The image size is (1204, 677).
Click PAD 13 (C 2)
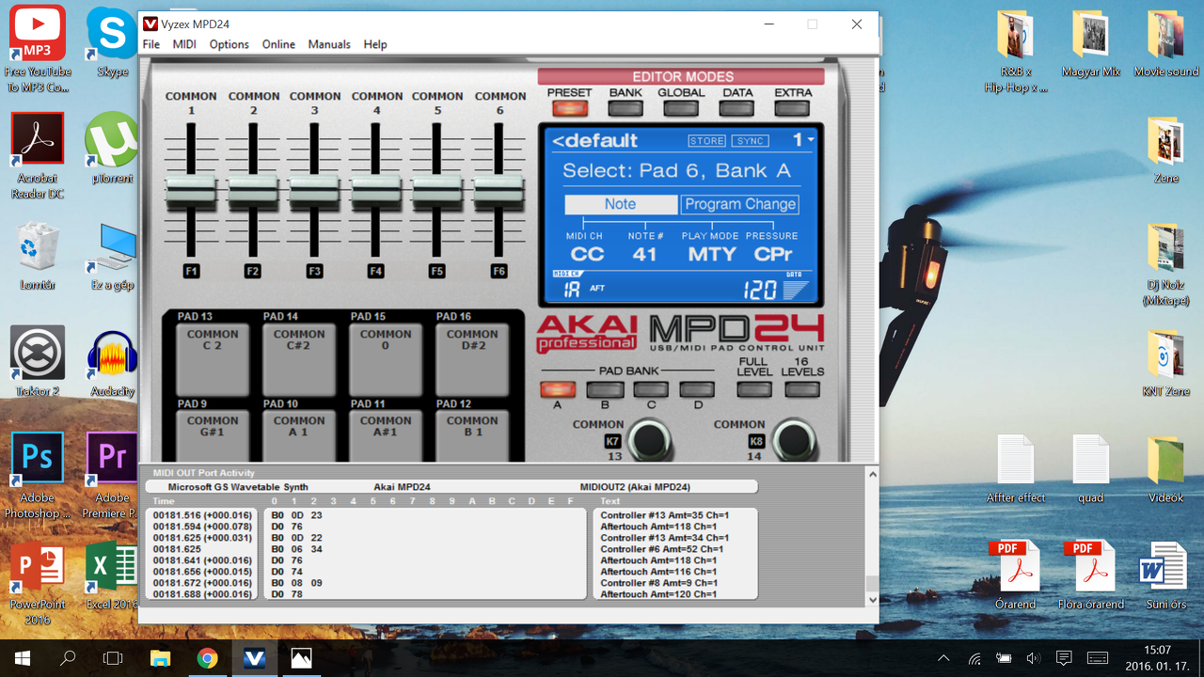213,358
